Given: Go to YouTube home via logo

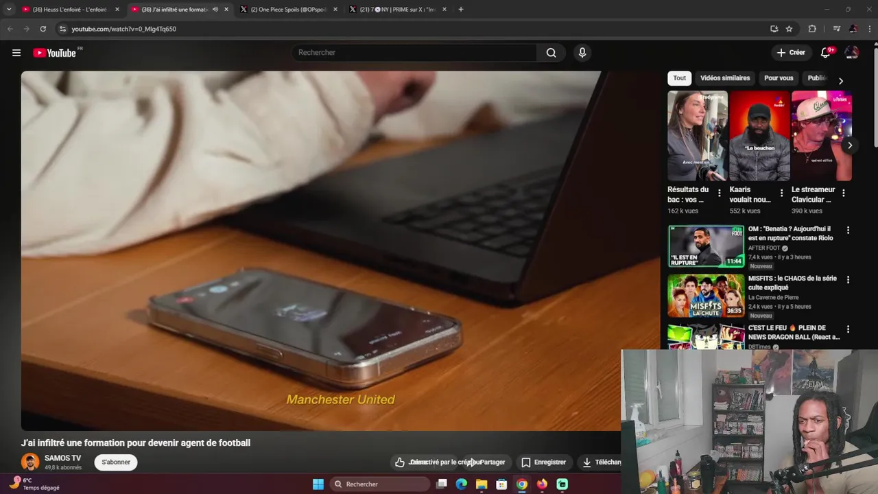Looking at the screenshot, I should 55,53.
